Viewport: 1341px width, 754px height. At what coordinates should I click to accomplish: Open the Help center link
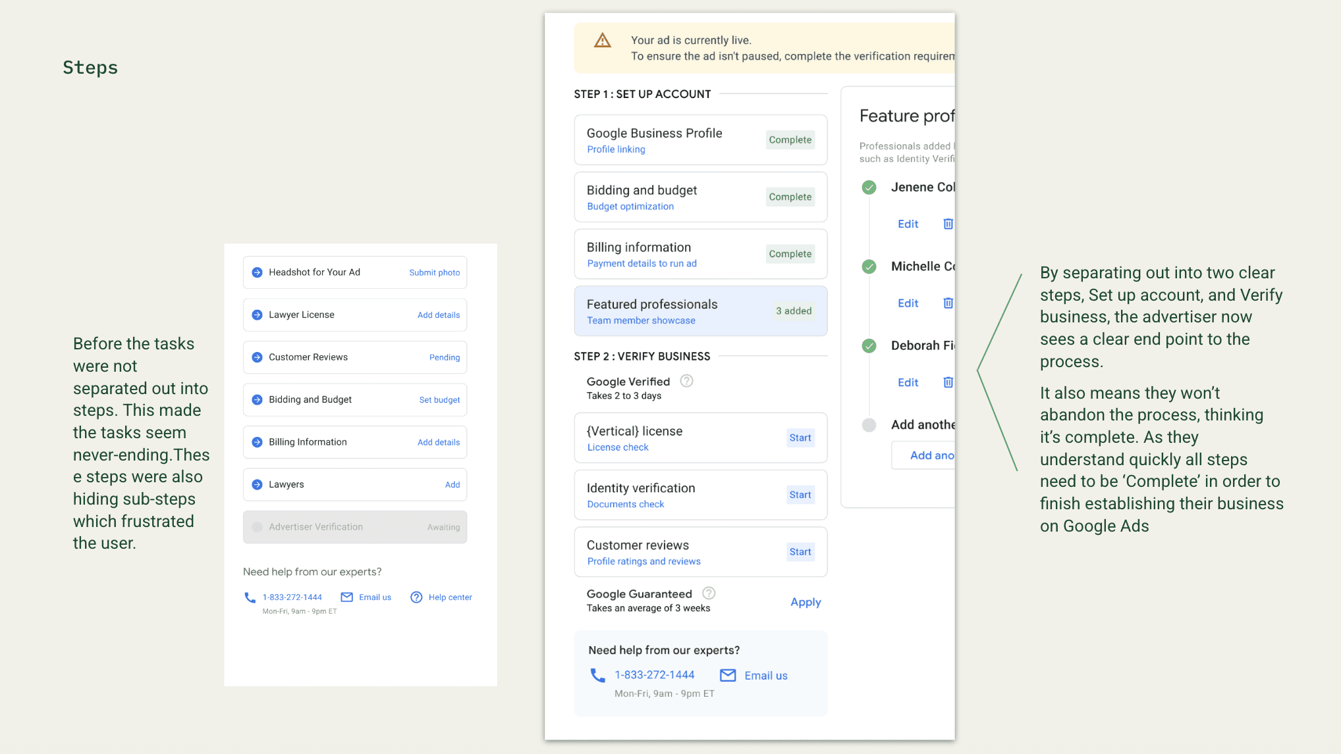(451, 597)
